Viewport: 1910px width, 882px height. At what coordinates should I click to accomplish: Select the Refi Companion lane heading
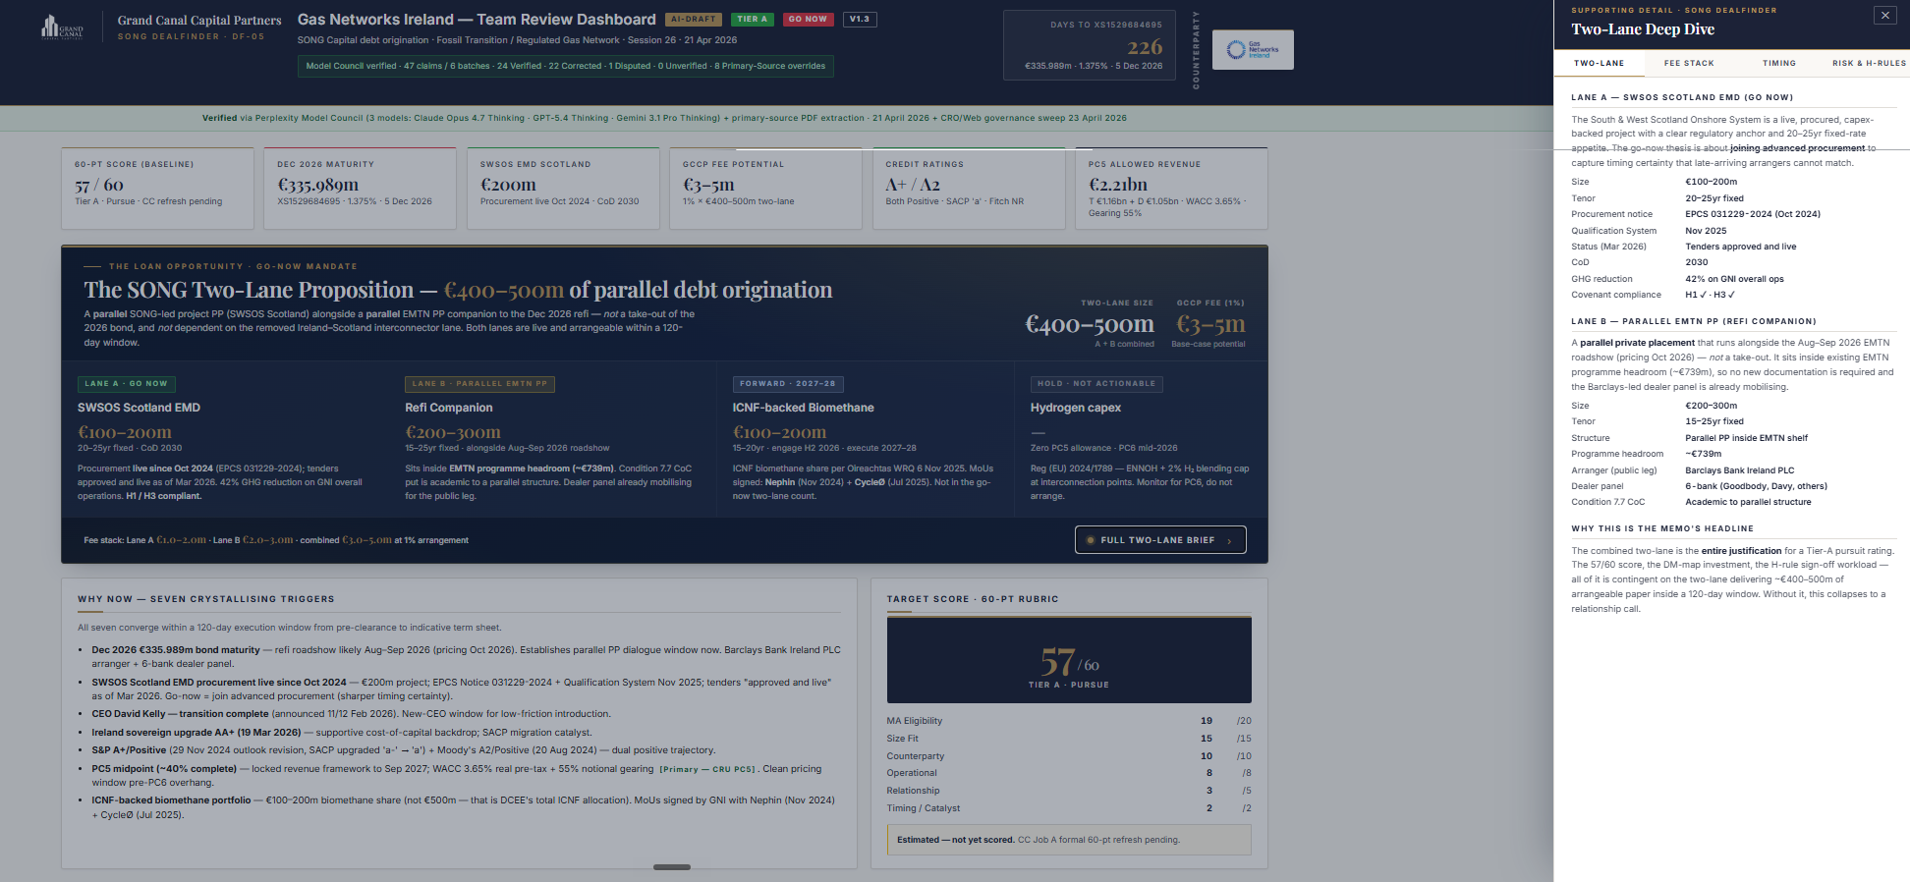(449, 408)
